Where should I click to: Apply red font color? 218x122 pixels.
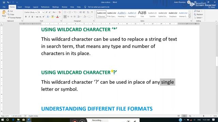(x=58, y=17)
